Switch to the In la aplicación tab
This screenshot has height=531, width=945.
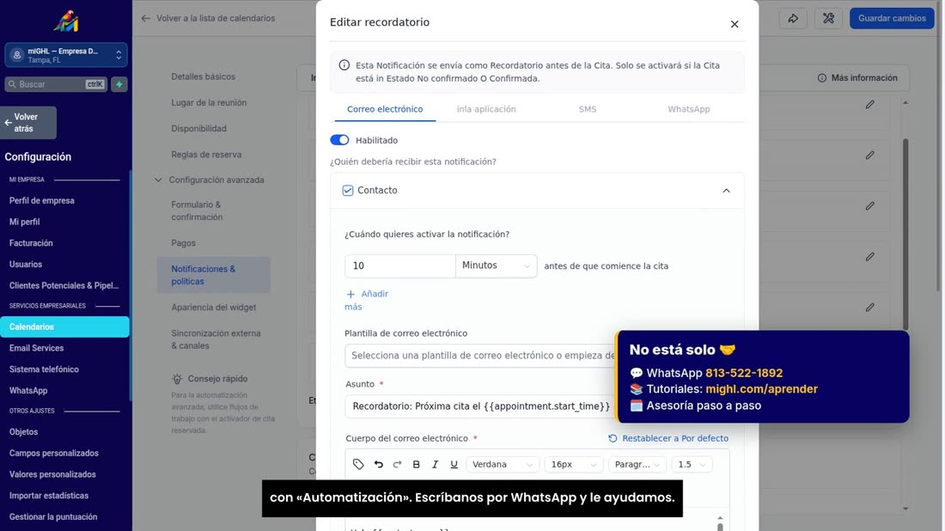coord(486,109)
